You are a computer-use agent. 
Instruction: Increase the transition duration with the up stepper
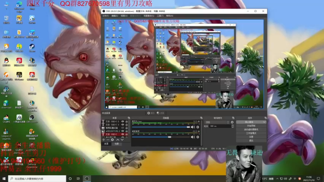click(x=232, y=125)
